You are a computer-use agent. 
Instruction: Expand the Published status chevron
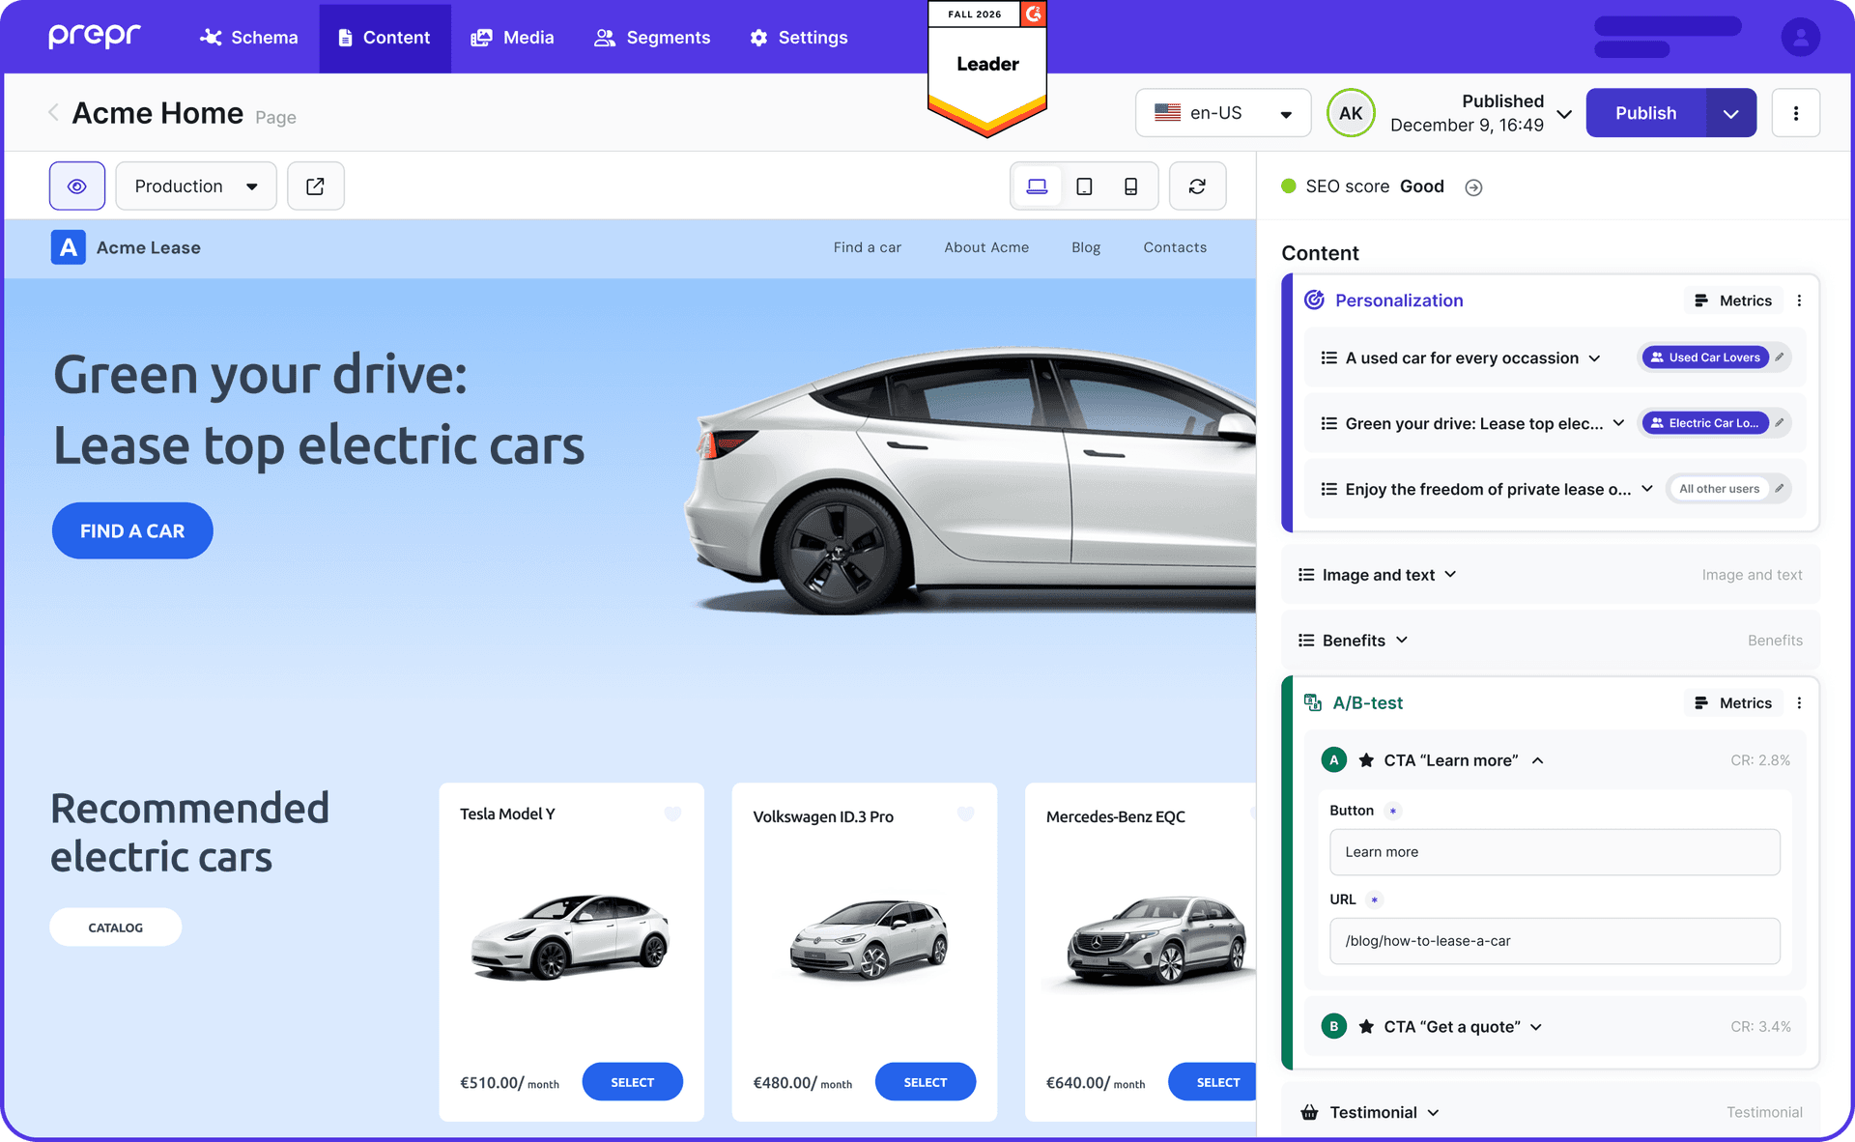point(1564,114)
